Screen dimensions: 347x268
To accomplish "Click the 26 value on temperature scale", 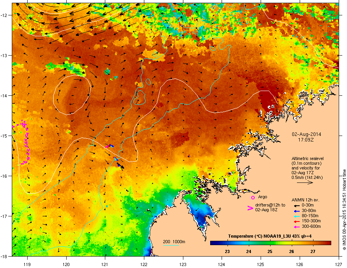I will click(291, 251).
